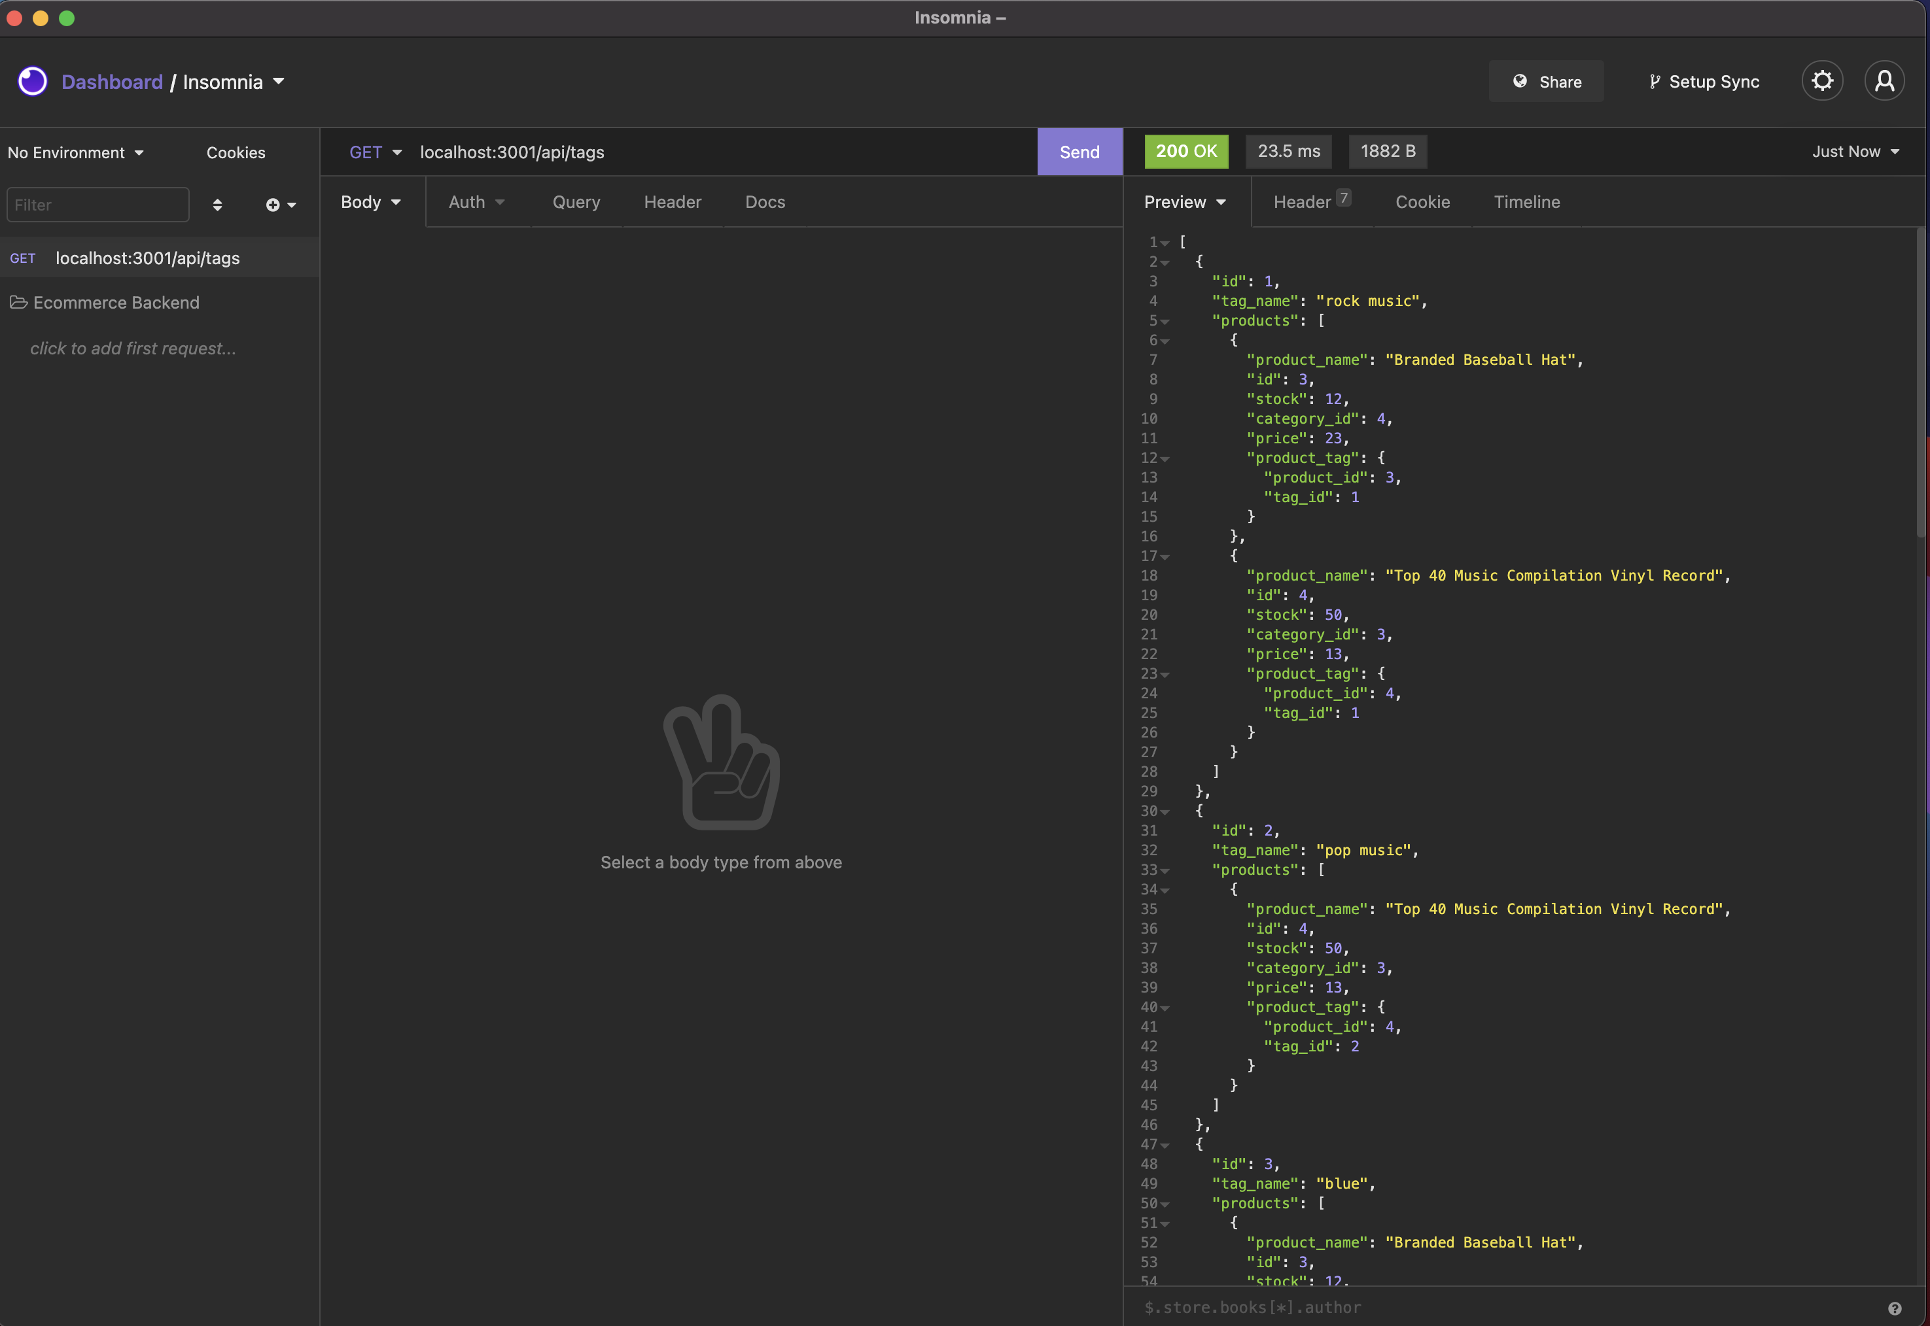Click the Share button
The height and width of the screenshot is (1326, 1930).
pos(1546,82)
